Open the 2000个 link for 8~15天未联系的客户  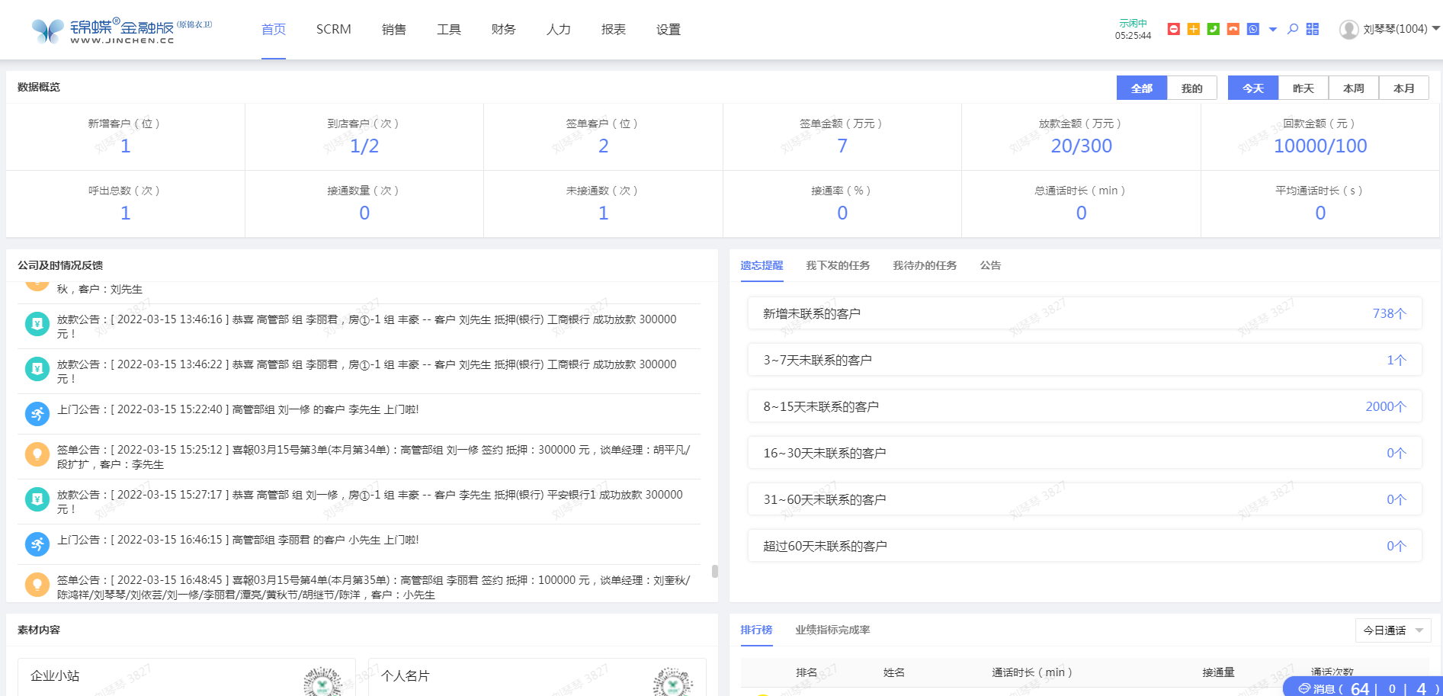coord(1386,406)
